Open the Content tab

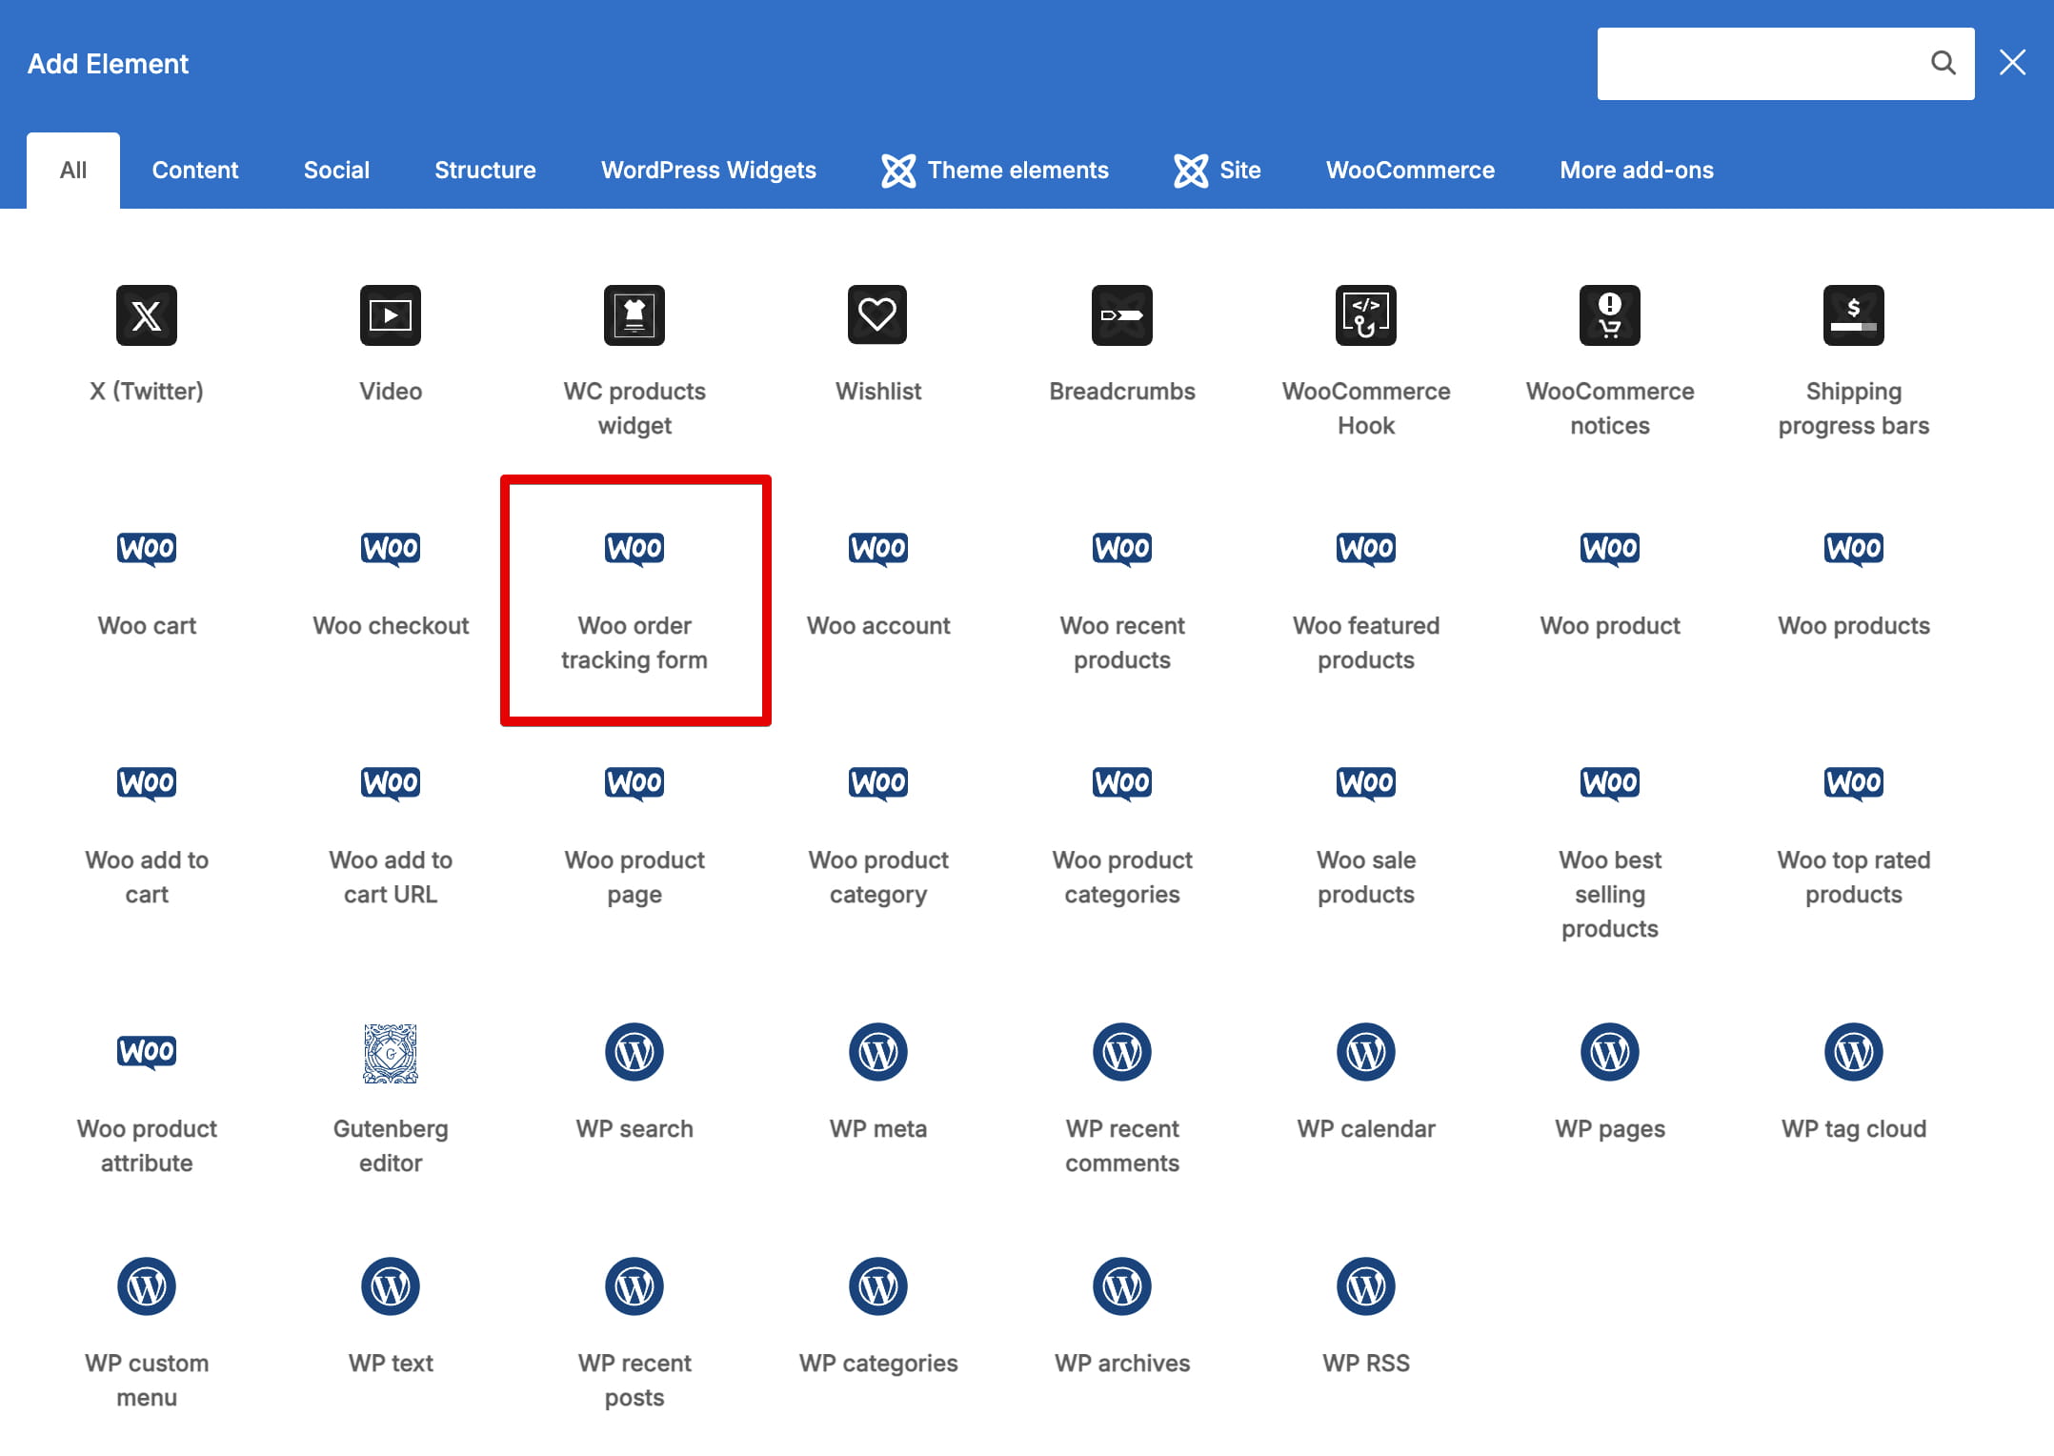tap(195, 171)
